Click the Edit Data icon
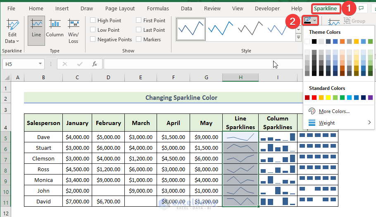Viewport: 376px width, 217px height. point(12,26)
